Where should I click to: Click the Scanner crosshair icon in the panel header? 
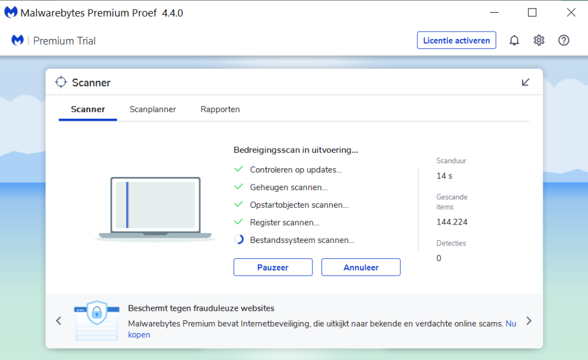pyautogui.click(x=61, y=82)
